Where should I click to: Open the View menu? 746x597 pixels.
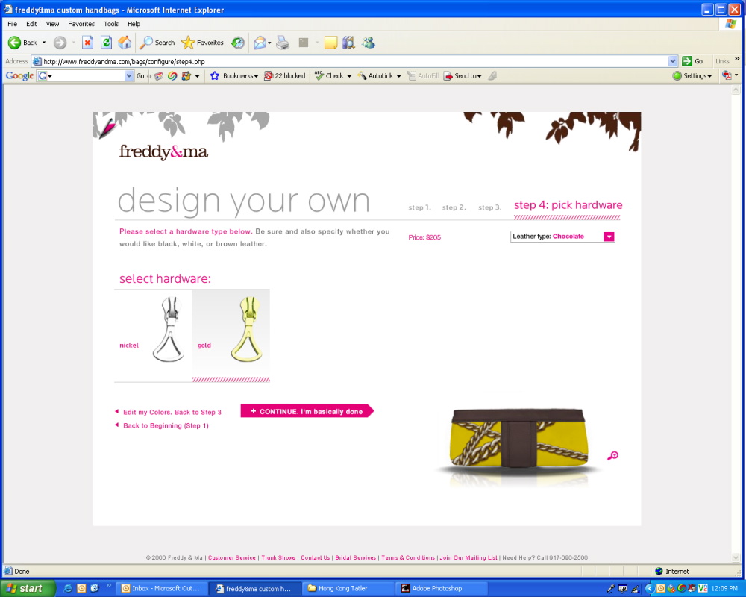click(52, 24)
